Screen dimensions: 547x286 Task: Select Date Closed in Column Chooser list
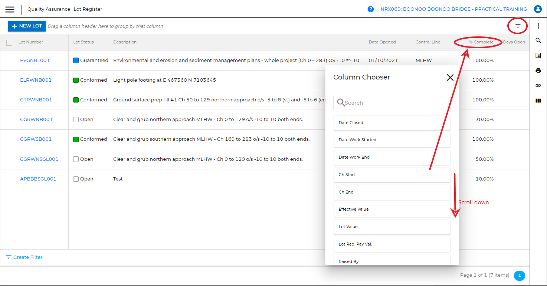(x=392, y=123)
